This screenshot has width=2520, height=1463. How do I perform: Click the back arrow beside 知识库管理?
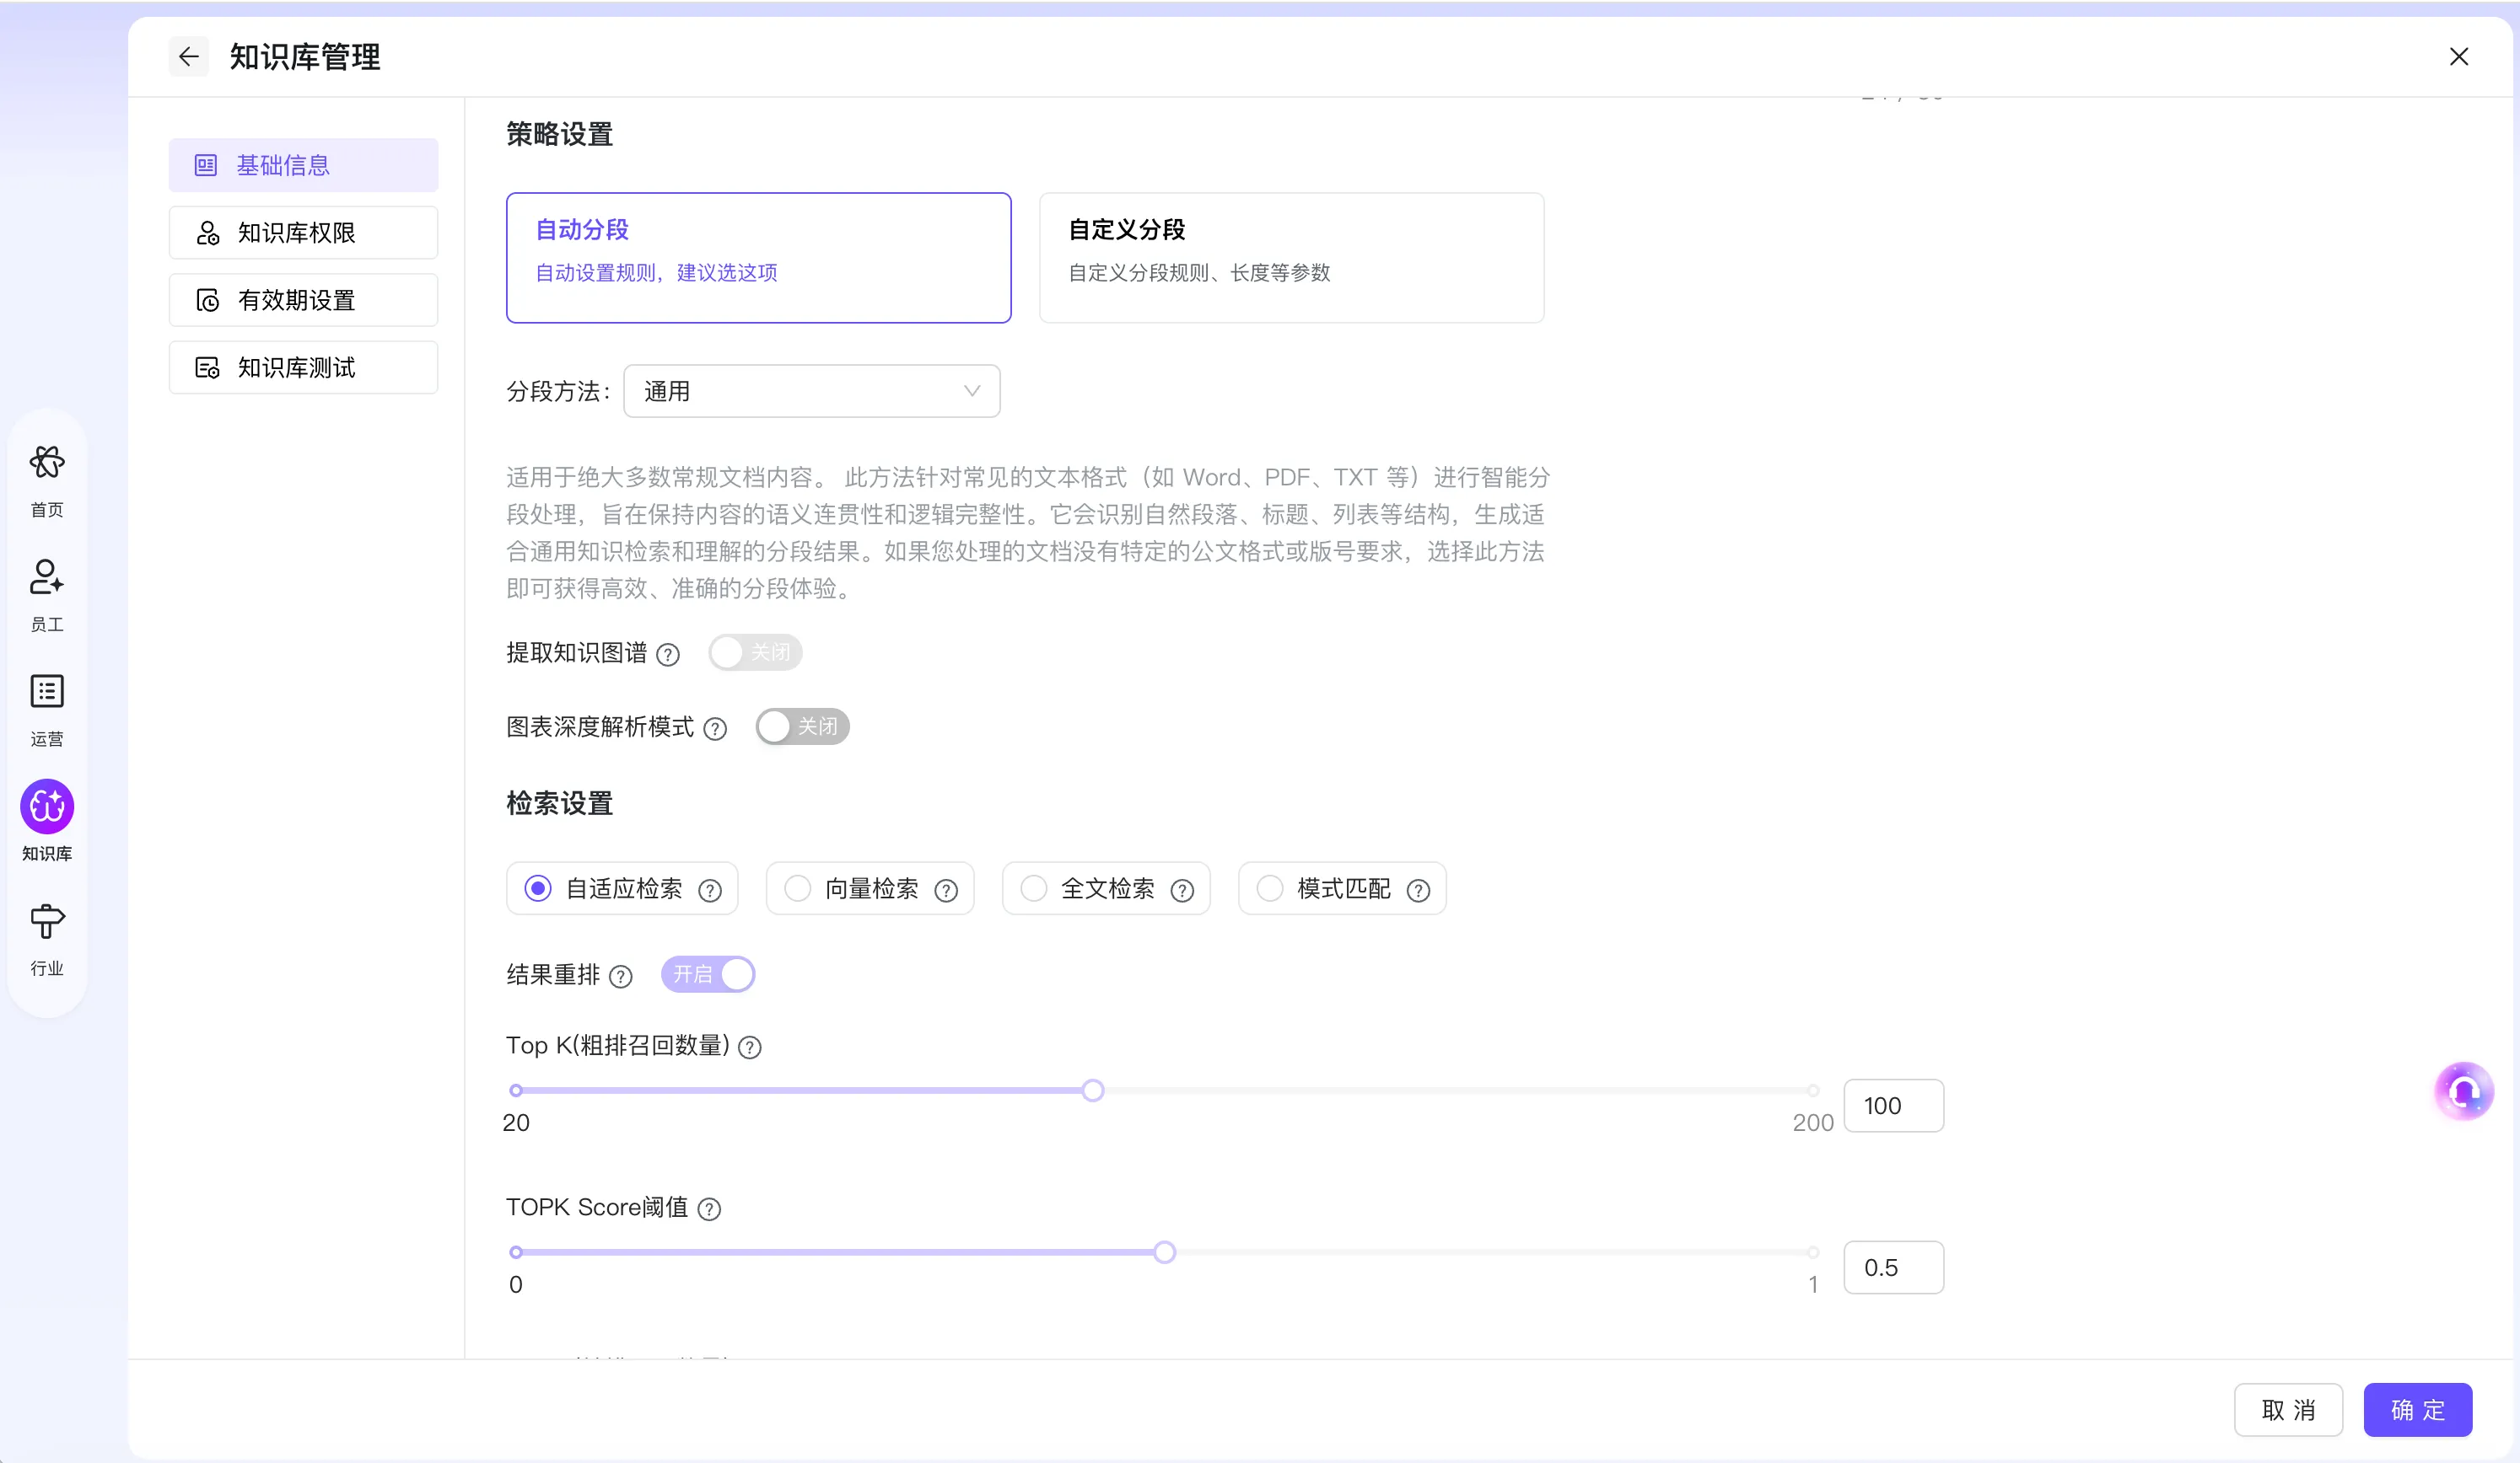point(188,57)
